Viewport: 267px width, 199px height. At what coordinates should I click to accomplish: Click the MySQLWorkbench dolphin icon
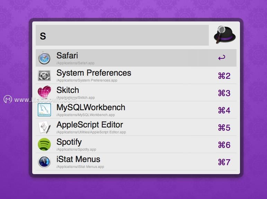pyautogui.click(x=44, y=110)
